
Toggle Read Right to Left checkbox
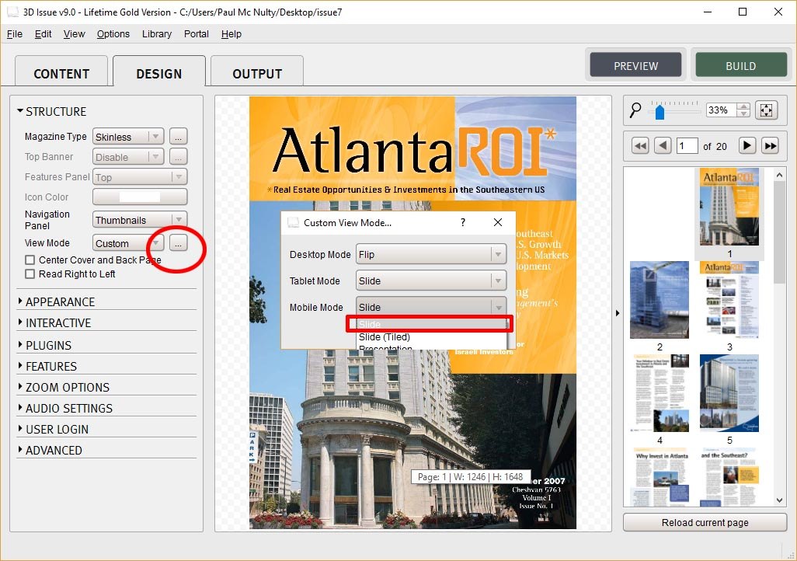point(30,274)
